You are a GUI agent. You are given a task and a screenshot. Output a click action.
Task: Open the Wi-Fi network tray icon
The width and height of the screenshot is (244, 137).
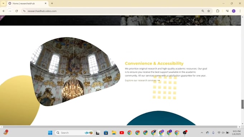219,133
